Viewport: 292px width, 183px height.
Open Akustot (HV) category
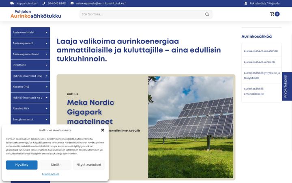point(21,87)
